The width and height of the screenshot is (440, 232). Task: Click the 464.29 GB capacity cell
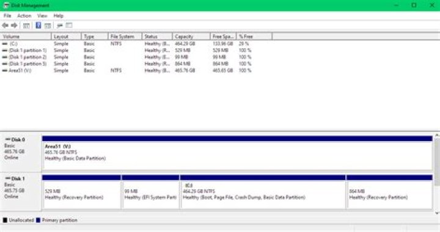[x=185, y=44]
